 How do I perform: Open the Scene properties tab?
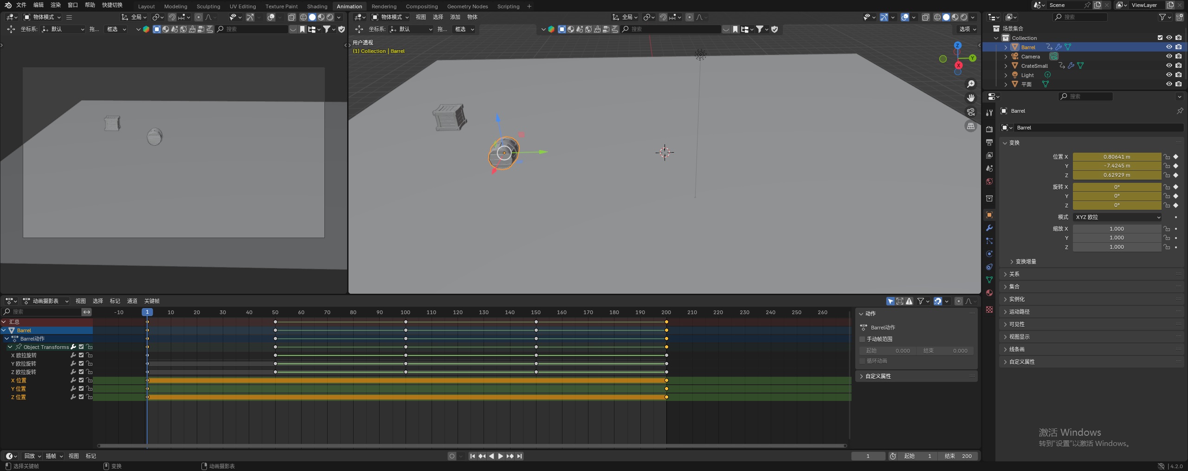[989, 168]
